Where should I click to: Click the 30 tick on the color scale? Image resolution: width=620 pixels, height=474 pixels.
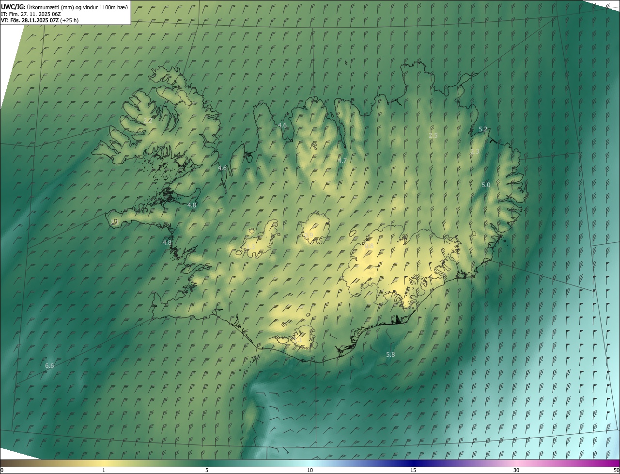point(516,470)
